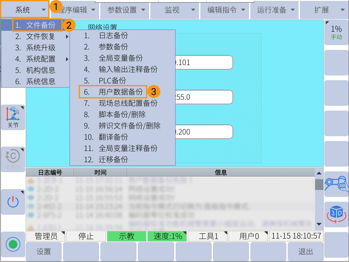Click the 停止 status field
This screenshot has width=349, height=262.
[86, 236]
